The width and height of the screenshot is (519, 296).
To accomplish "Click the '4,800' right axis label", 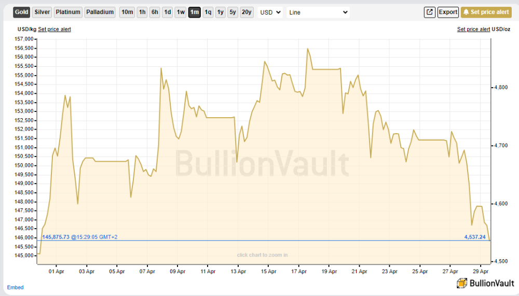I will point(501,87).
